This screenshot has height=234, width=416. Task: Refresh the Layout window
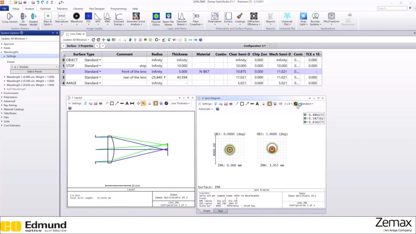pyautogui.click(x=85, y=103)
